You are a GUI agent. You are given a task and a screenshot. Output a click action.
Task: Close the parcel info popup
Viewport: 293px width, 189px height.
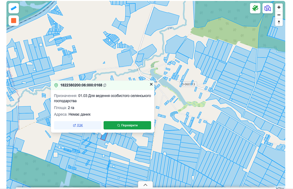coord(151,84)
